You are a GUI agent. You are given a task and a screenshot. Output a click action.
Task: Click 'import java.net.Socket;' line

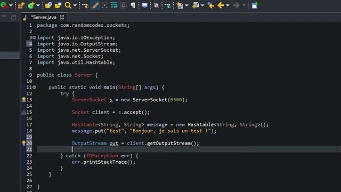[x=70, y=56]
